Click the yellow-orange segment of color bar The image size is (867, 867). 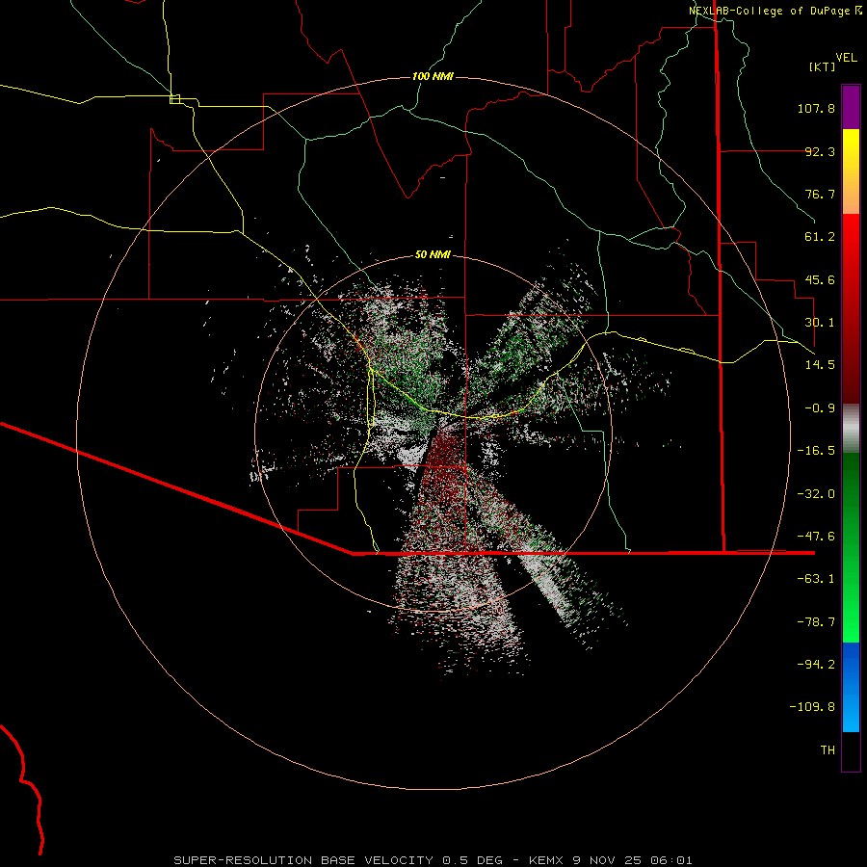pos(851,171)
